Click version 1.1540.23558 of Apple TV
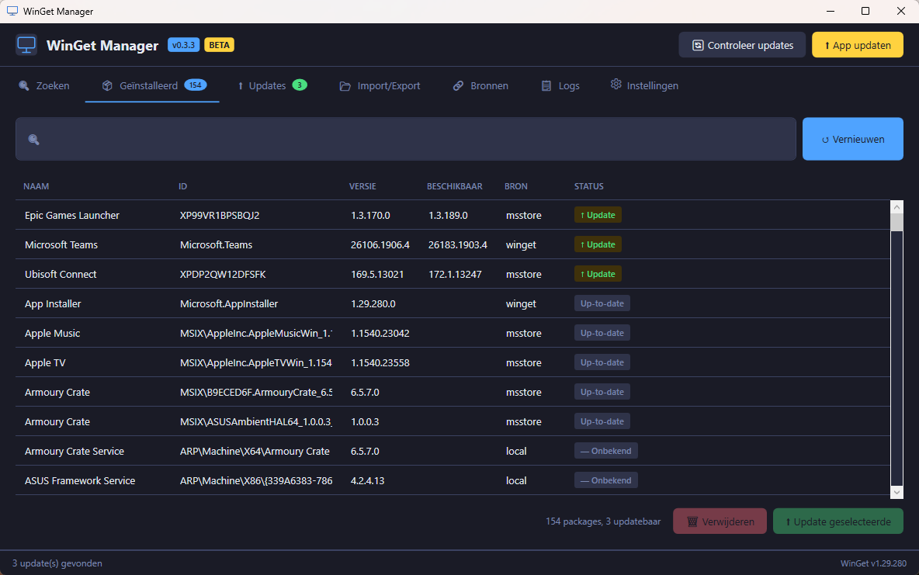Image resolution: width=919 pixels, height=575 pixels. click(380, 363)
